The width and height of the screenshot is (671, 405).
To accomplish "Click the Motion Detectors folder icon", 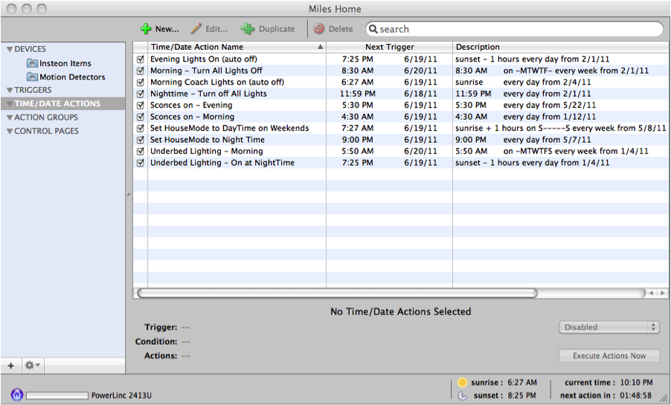I will click(32, 77).
